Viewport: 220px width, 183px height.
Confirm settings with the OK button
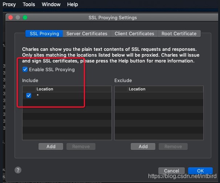tap(200, 171)
